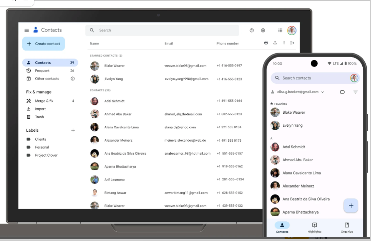Open Aparna Bhattacharya laptop row
This screenshot has width=371, height=241.
click(175, 167)
